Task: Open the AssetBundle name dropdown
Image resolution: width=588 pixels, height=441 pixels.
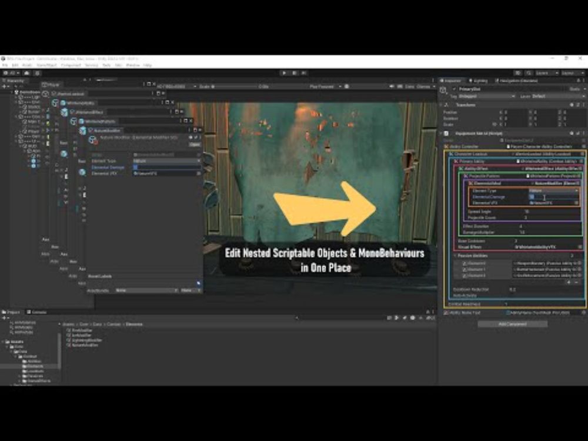Action: point(146,290)
